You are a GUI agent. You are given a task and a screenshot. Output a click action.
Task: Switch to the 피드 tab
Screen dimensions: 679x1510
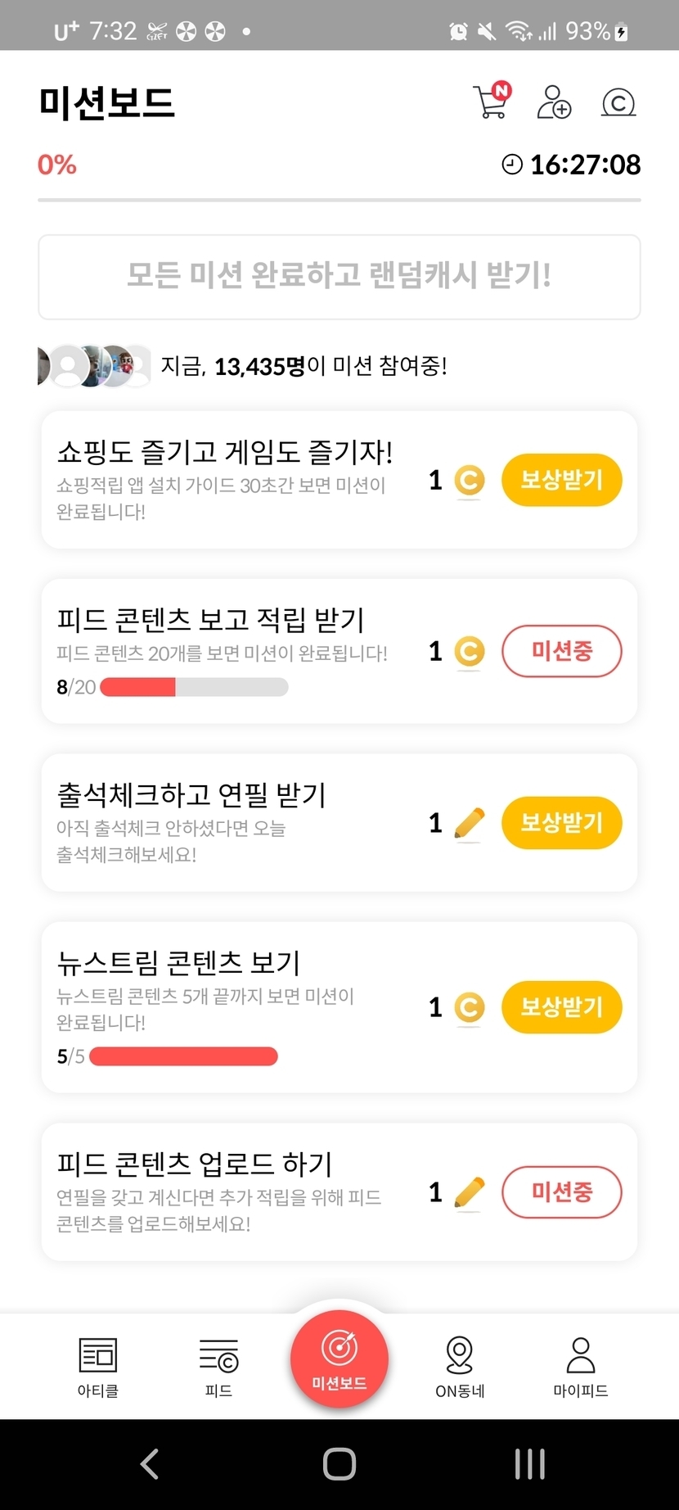pyautogui.click(x=218, y=1366)
